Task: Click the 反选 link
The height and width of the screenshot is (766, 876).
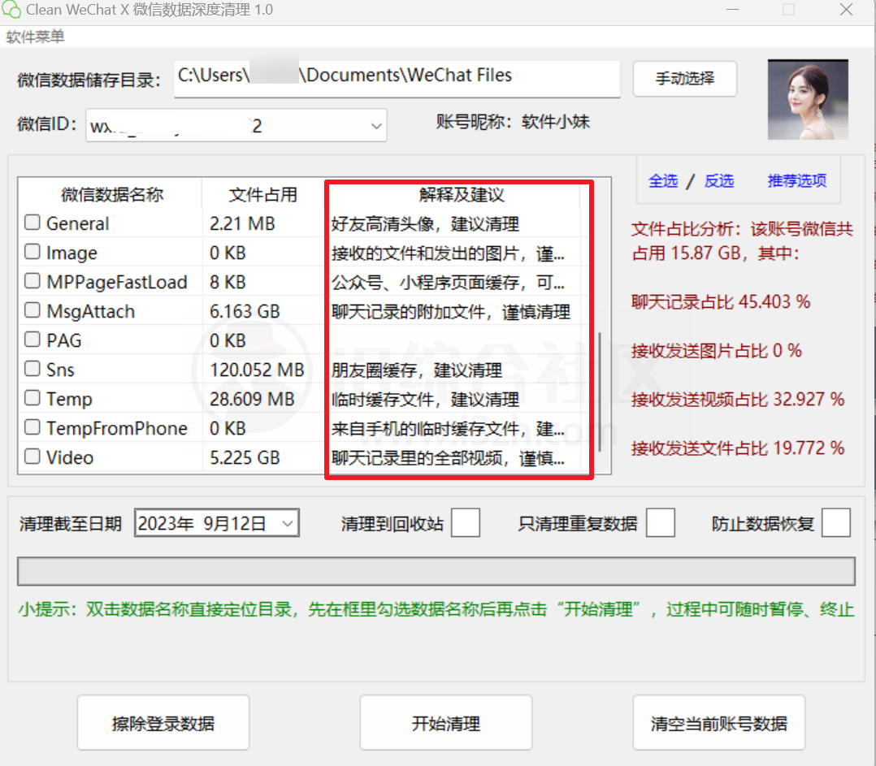Action: (719, 180)
